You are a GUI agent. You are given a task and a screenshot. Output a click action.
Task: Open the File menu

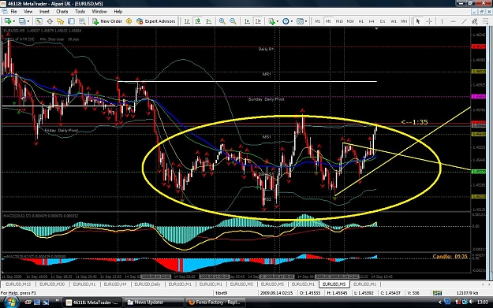[13, 12]
